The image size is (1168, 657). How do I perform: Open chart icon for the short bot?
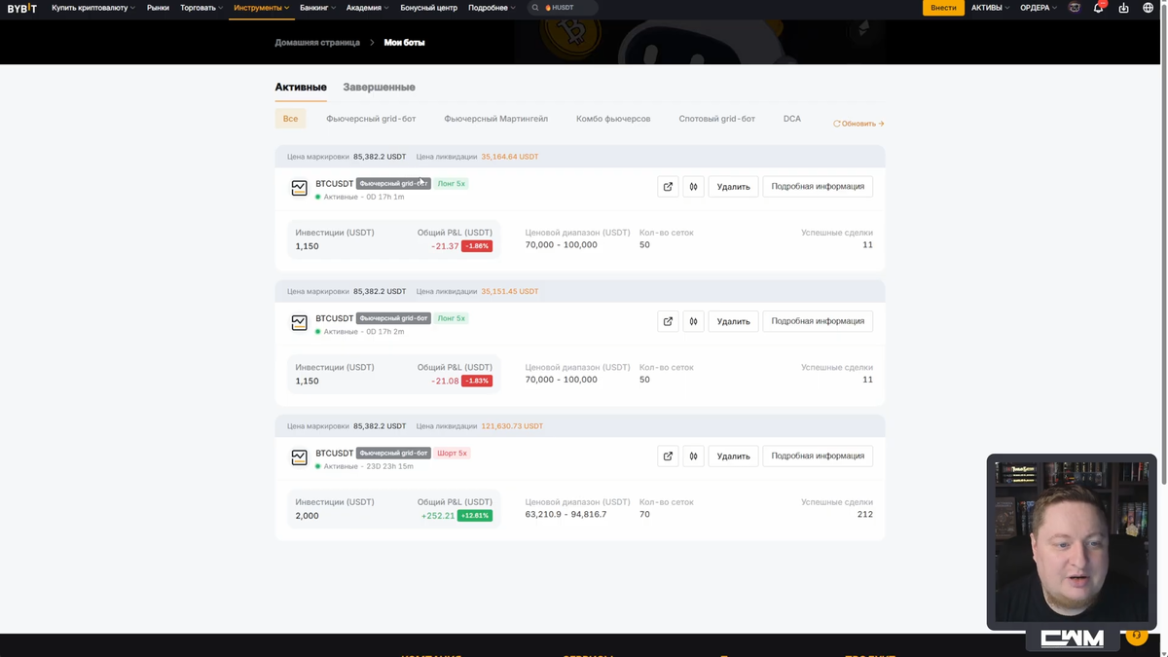point(693,456)
